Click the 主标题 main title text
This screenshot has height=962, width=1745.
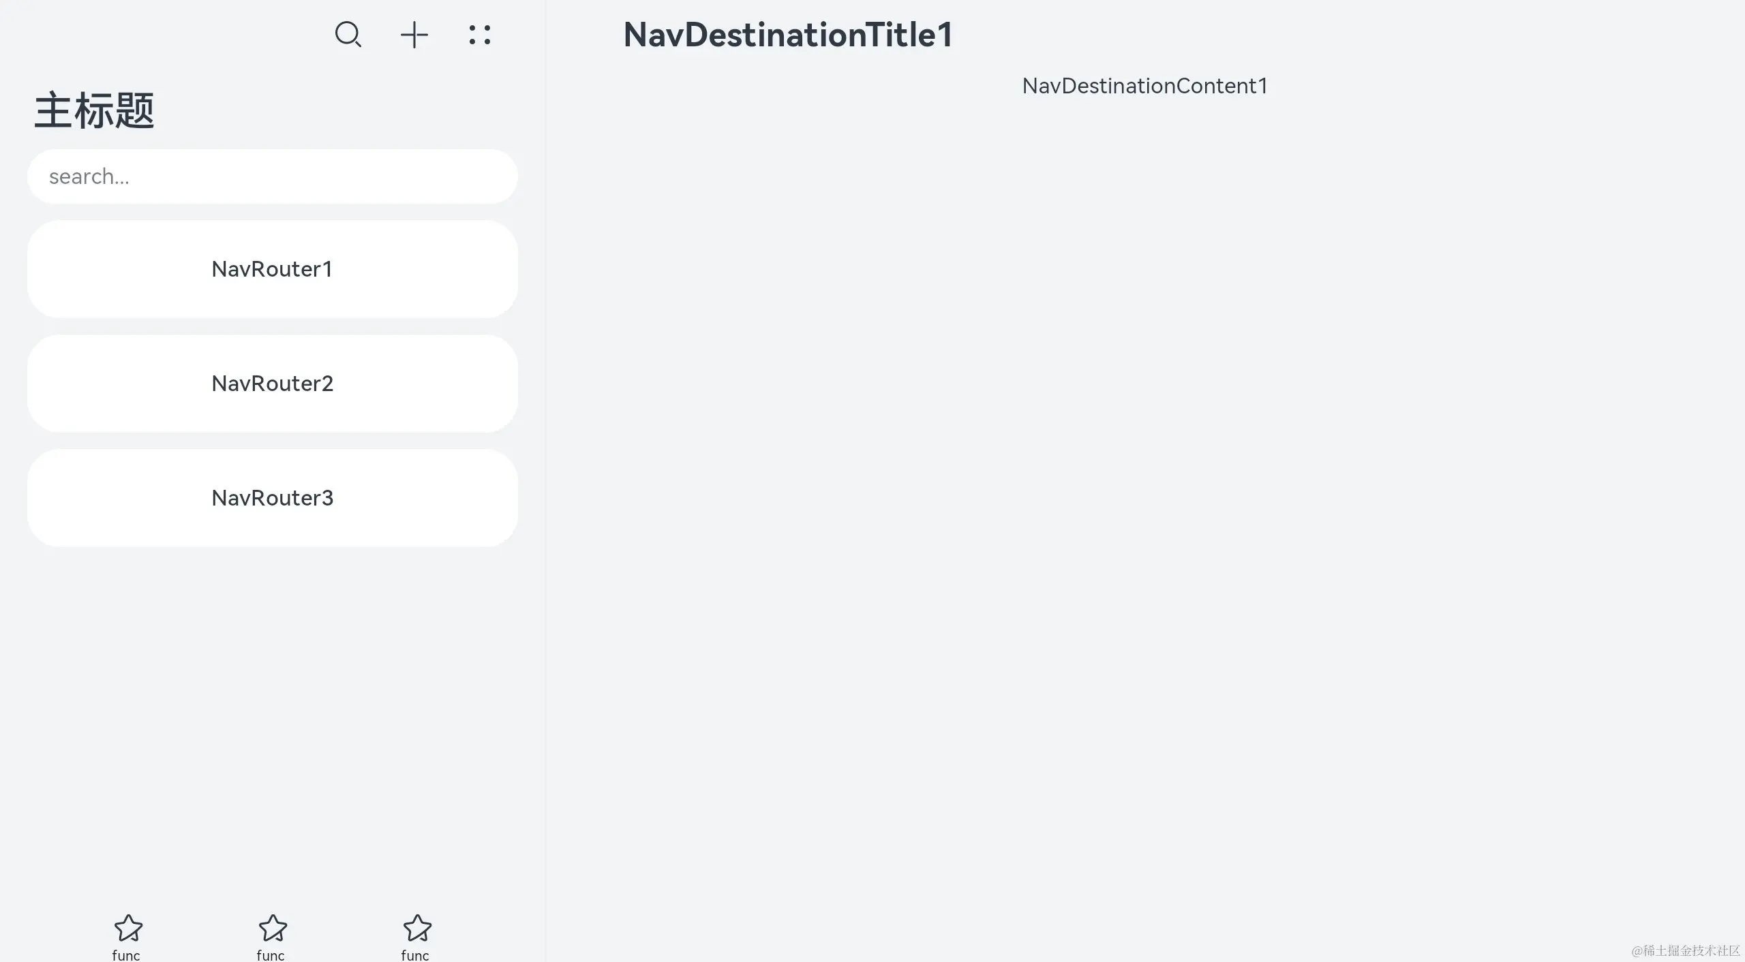pyautogui.click(x=95, y=110)
